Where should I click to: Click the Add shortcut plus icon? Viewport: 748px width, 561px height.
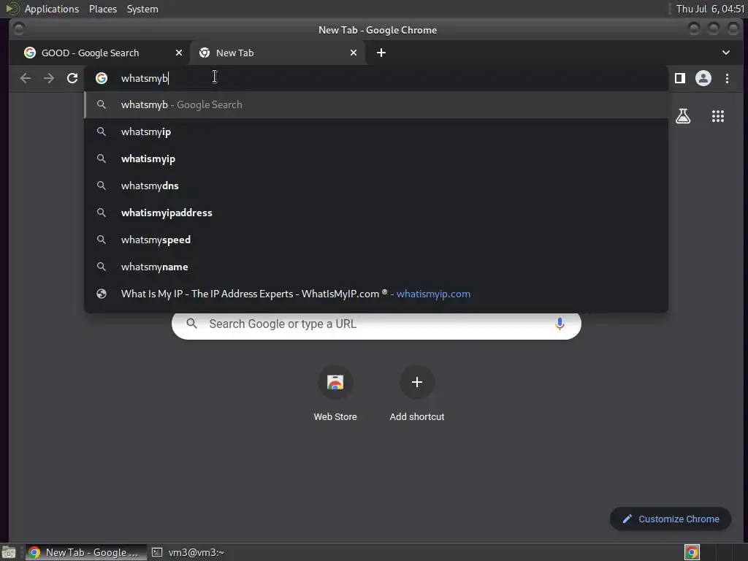tap(417, 382)
